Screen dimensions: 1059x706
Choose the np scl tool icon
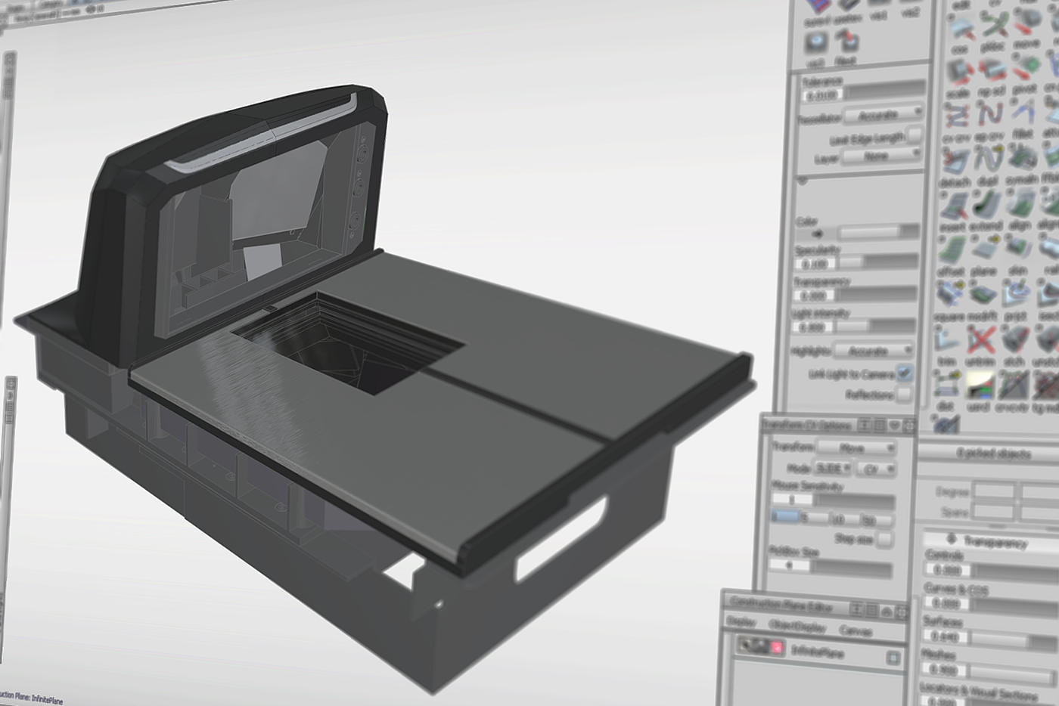coord(992,71)
